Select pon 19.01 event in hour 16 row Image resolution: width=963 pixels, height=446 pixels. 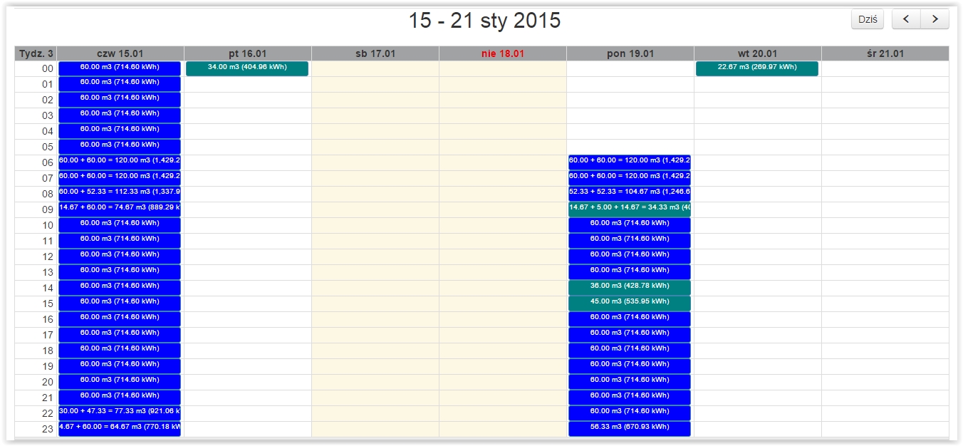[630, 319]
